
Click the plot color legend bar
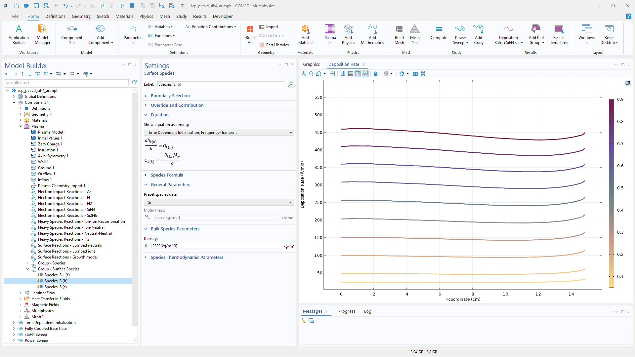click(x=612, y=193)
